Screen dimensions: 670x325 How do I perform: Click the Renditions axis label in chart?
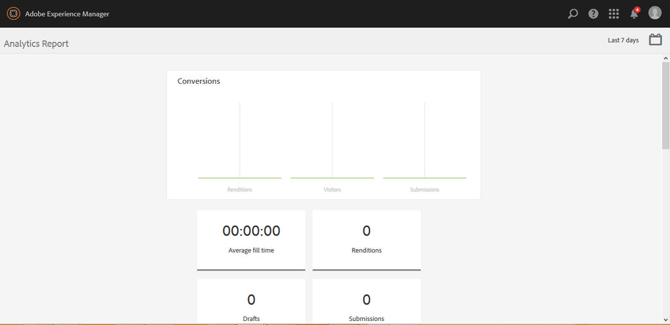coord(239,190)
